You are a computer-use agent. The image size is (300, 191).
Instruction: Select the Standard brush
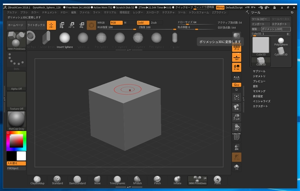[x=57, y=181]
